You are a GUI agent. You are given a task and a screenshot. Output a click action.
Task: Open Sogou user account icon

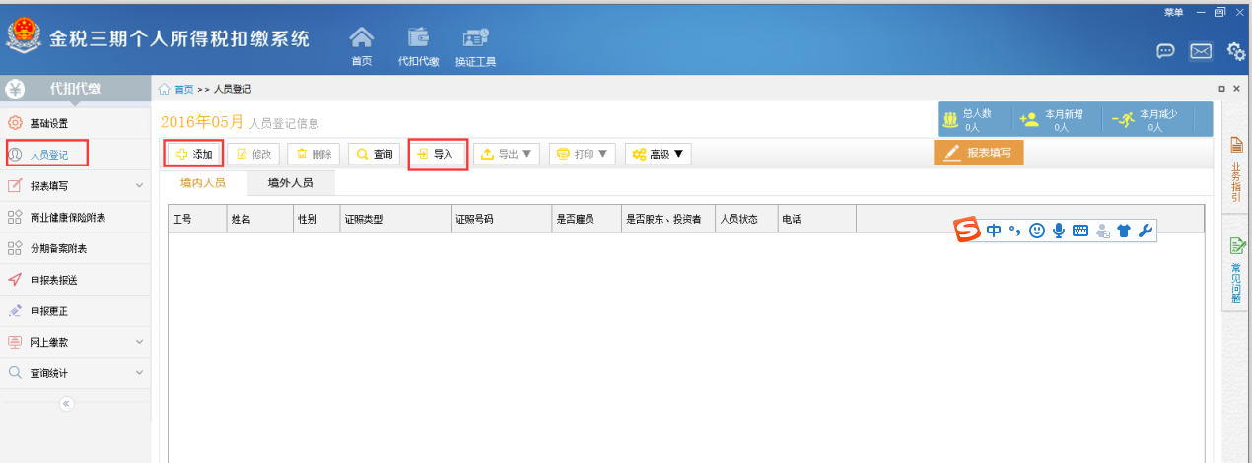(x=1102, y=231)
